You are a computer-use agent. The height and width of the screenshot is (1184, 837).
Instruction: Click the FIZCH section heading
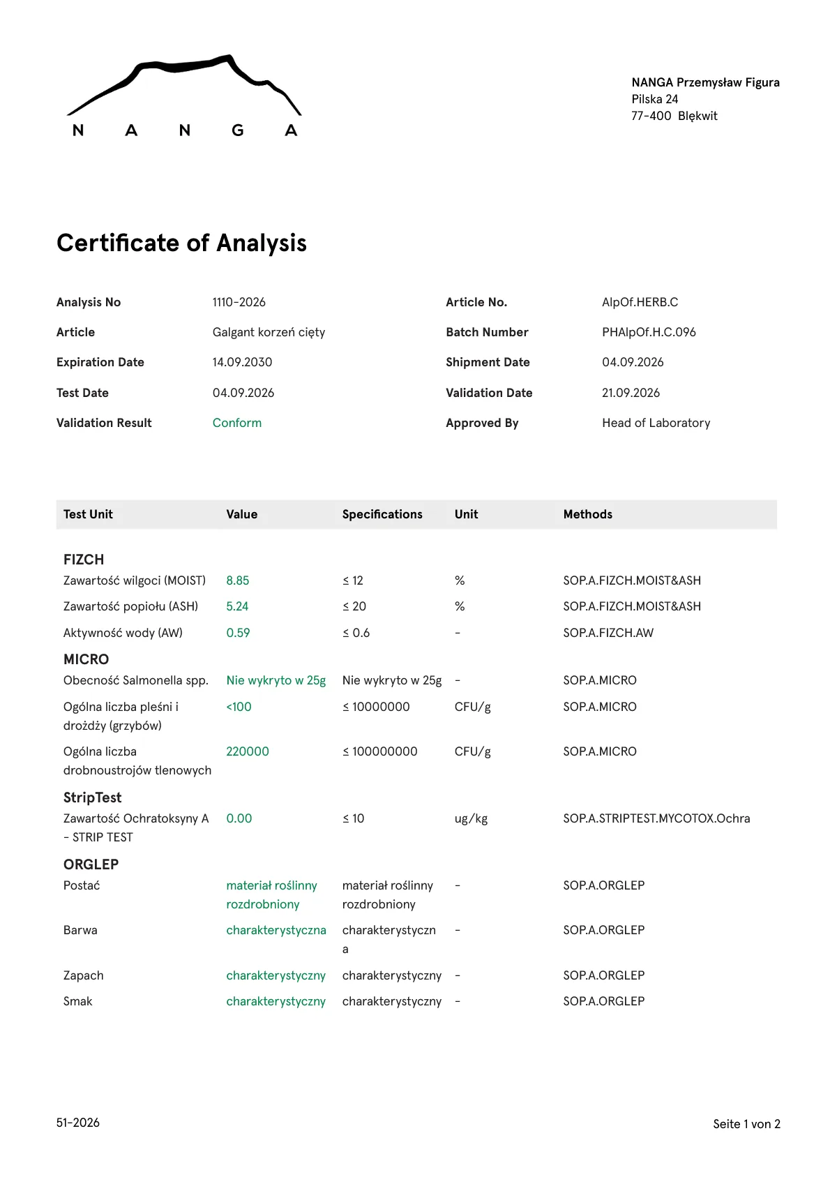pos(84,560)
